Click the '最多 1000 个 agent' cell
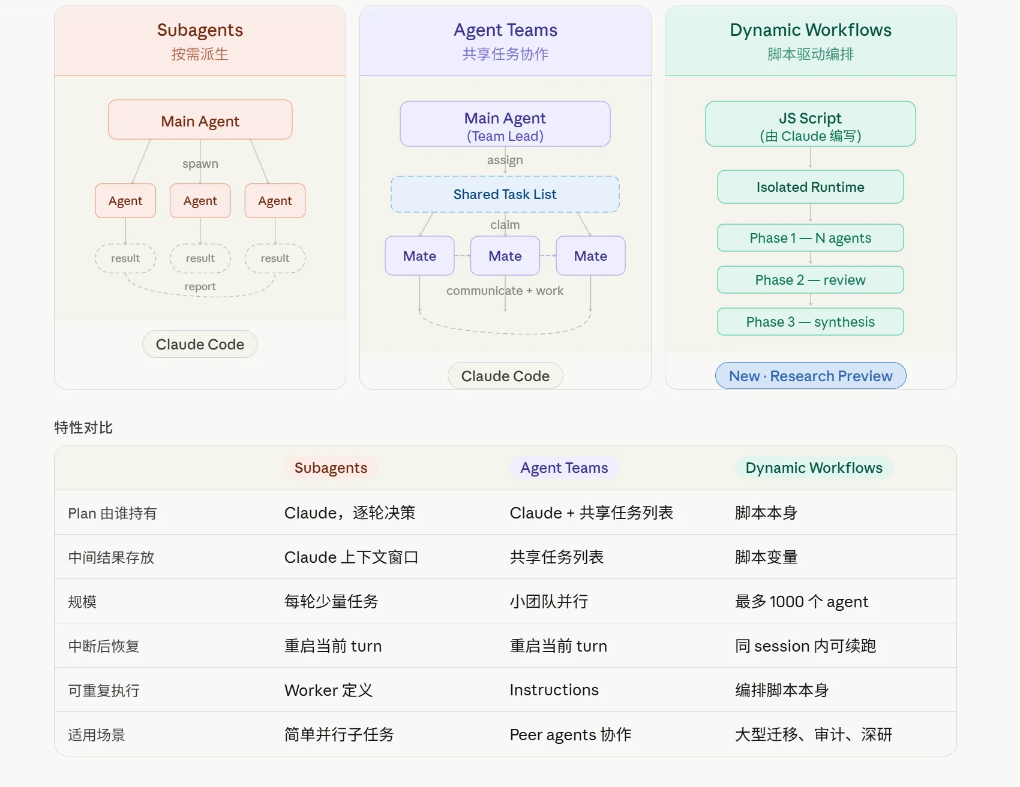This screenshot has width=1020, height=787. 802,602
